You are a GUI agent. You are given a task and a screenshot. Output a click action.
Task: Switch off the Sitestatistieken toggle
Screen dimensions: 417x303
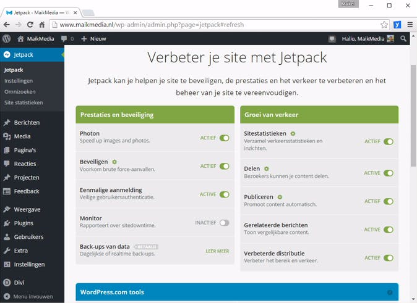(389, 142)
